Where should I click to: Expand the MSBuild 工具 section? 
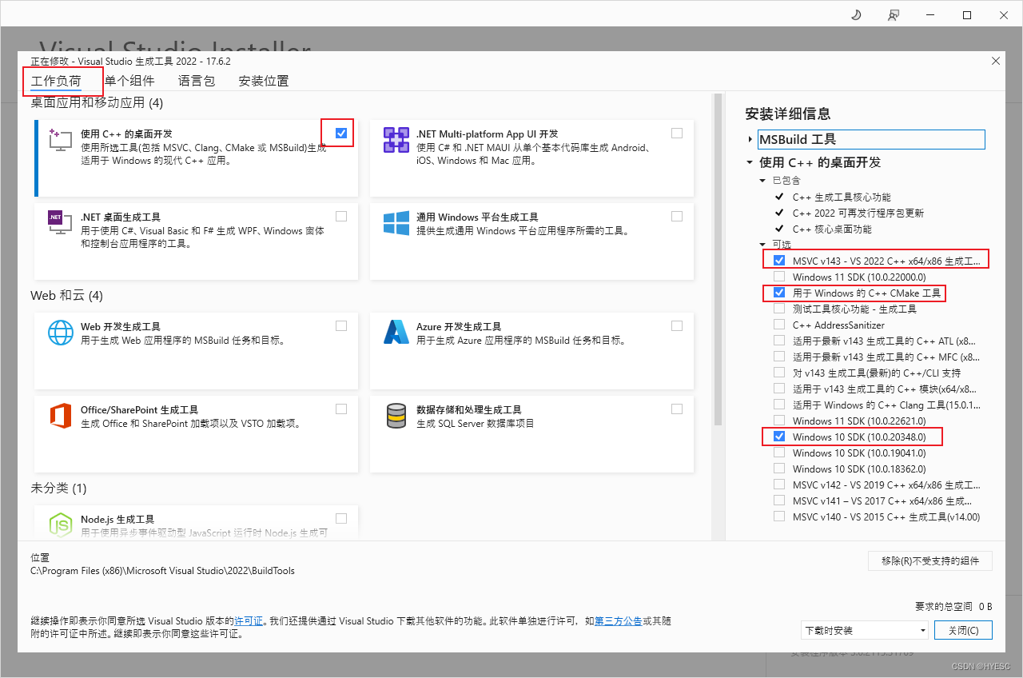(x=750, y=138)
